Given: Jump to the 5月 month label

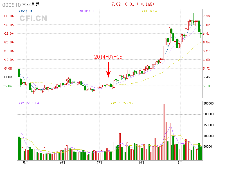Looking at the screenshot, I should click(x=26, y=163).
